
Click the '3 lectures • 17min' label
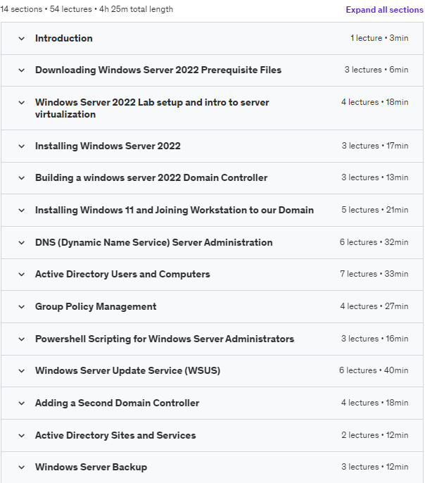(x=375, y=146)
